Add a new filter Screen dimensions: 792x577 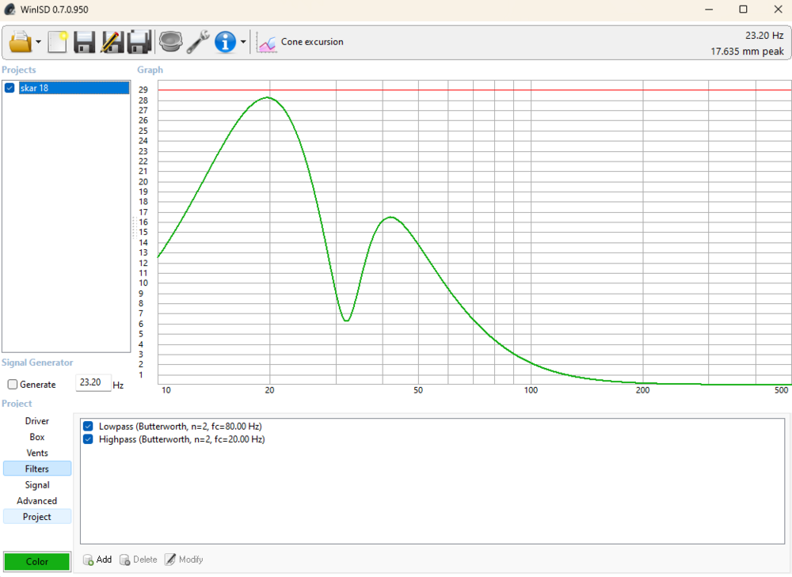click(x=97, y=560)
